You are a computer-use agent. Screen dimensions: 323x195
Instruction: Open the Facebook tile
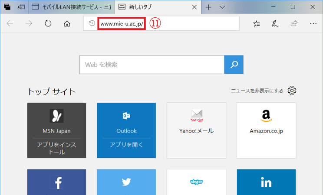56,182
